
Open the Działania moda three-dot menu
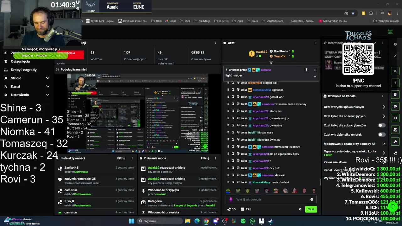pyautogui.click(x=215, y=158)
